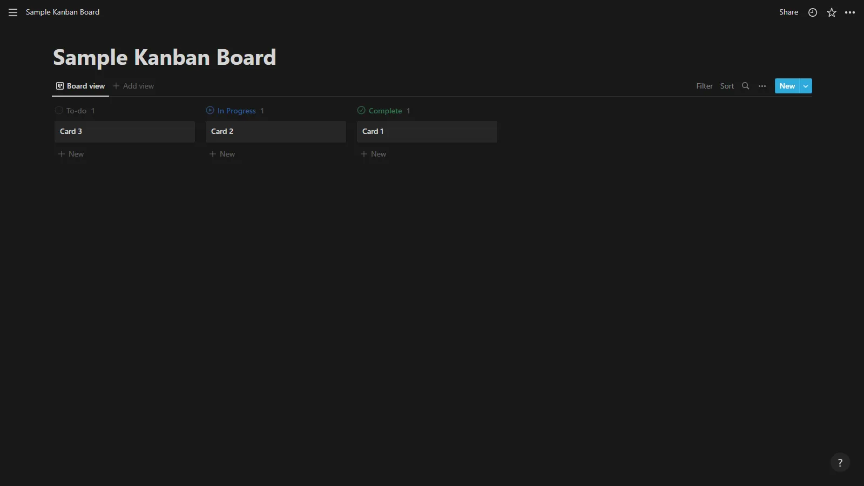Add a new view to the board
The width and height of the screenshot is (864, 486).
(133, 86)
